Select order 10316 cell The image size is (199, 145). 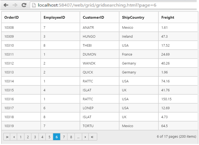(21, 99)
